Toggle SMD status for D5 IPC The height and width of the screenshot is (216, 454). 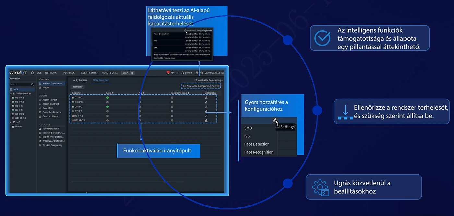tap(107, 107)
